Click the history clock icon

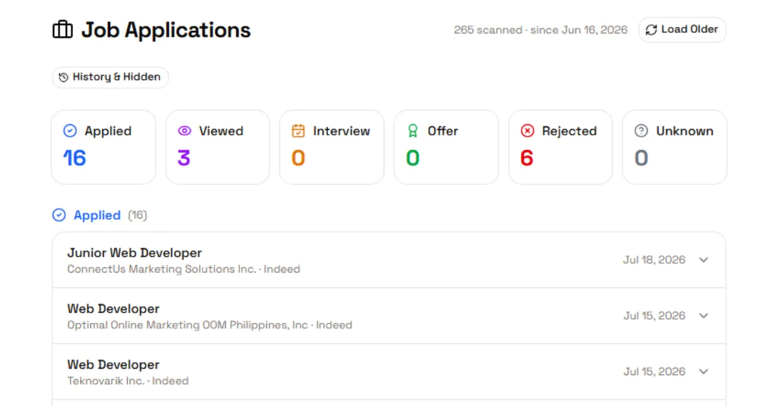click(x=64, y=77)
